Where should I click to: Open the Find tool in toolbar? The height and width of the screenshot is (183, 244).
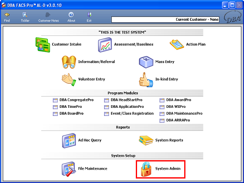click(7, 17)
